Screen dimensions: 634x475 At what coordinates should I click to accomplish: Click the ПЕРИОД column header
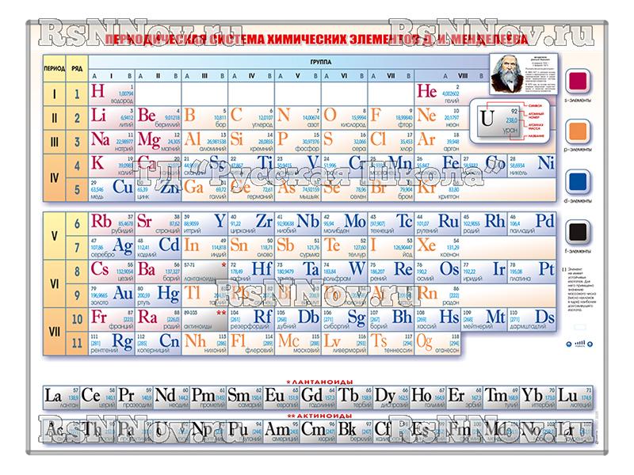click(54, 69)
